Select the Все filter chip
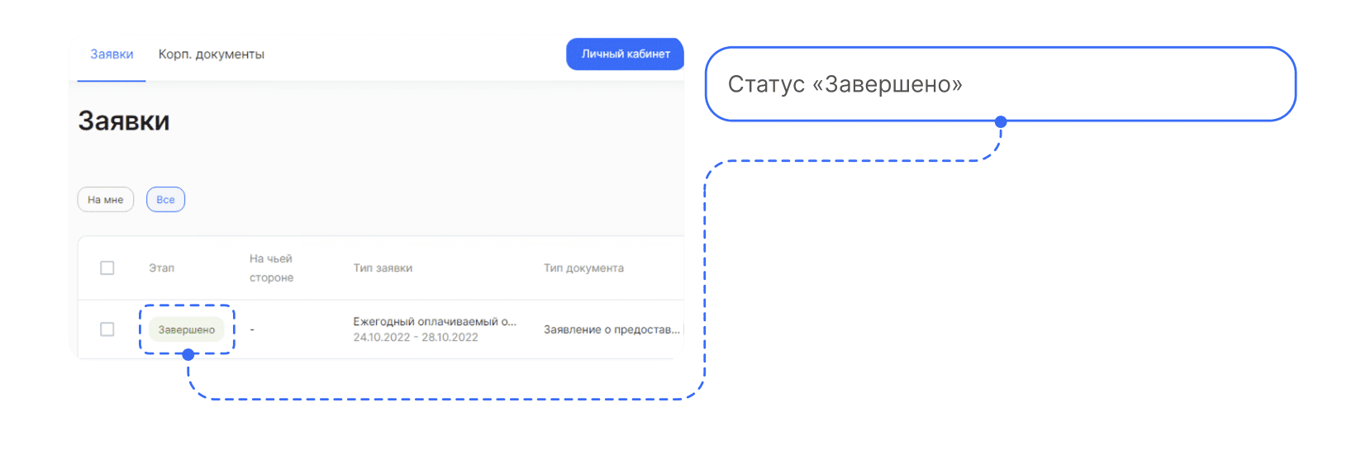Screen dimensions: 1366x450 [x=165, y=200]
